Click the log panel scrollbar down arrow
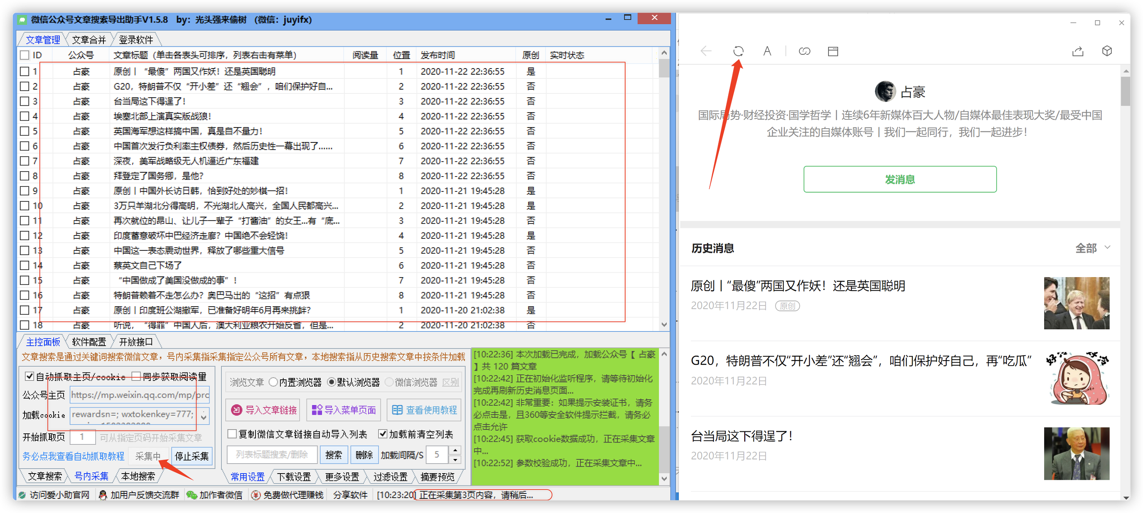This screenshot has height=513, width=1143. coord(664,478)
